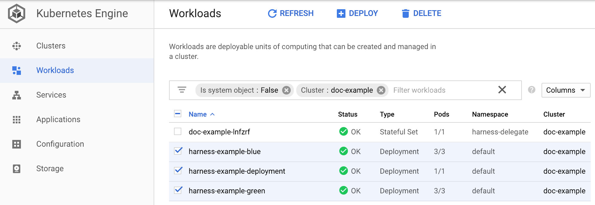Click the Delete trash can icon

pos(406,14)
